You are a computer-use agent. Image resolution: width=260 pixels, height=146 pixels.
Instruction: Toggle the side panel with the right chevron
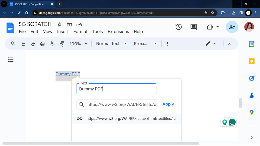pyautogui.click(x=252, y=138)
